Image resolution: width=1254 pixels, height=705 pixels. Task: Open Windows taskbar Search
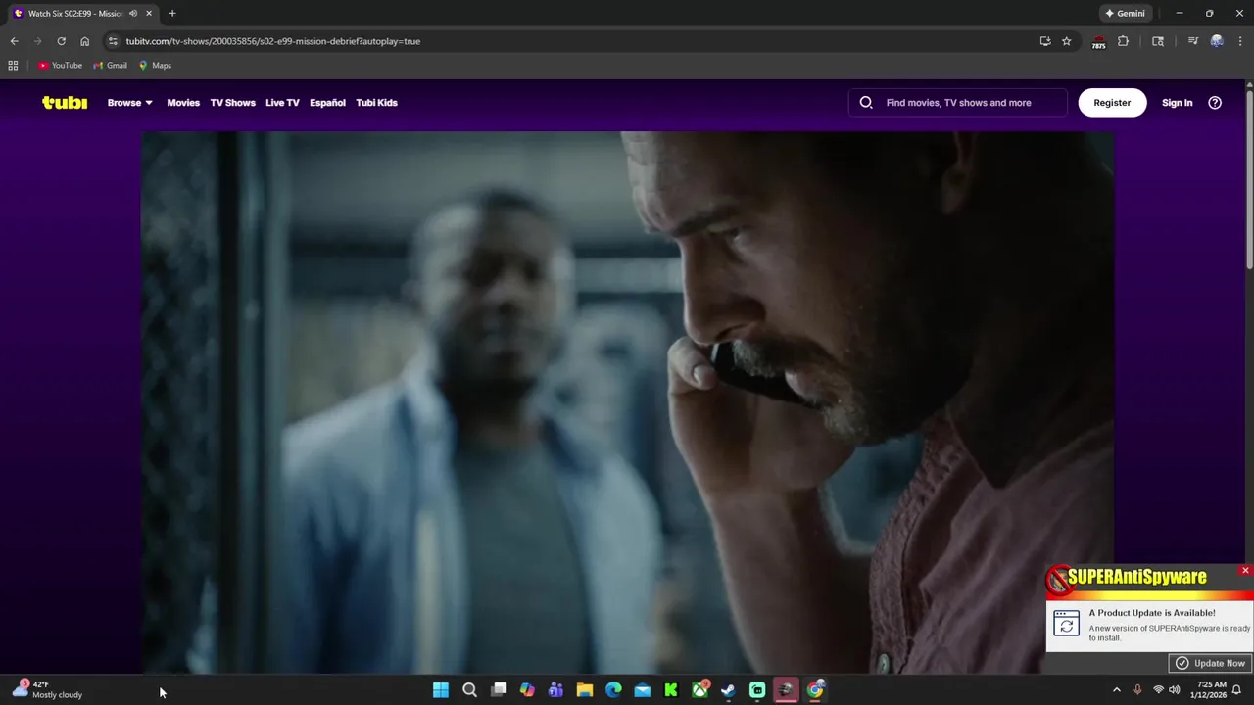pos(469,690)
